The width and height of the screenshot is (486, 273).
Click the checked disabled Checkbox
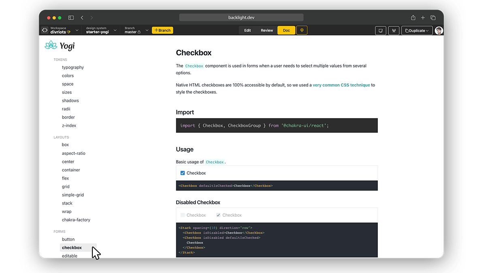coord(218,215)
